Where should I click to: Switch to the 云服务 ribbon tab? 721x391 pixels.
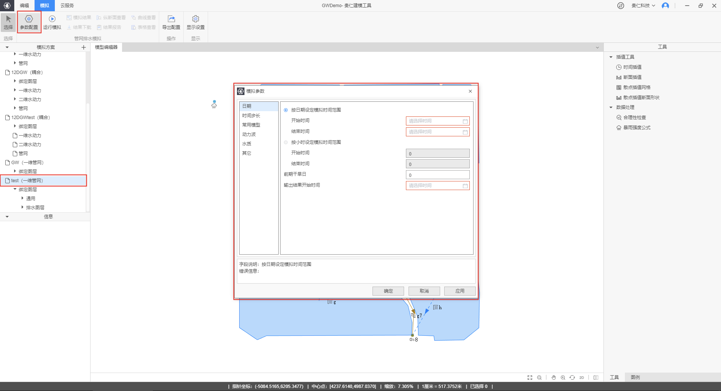pos(67,6)
